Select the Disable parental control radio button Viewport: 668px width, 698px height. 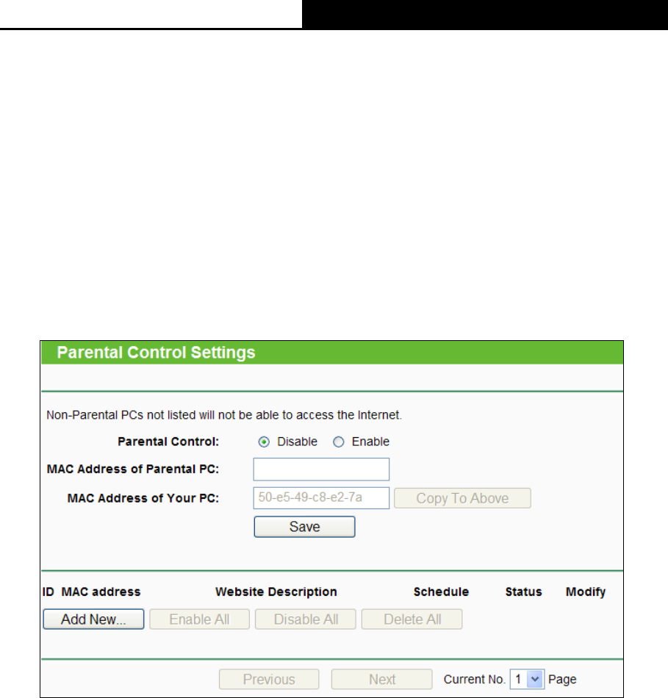(x=264, y=442)
